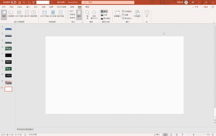Open Slide Master (幻灯片母版) view
Image resolution: width=216 pixels, height=136 pixels.
44,13
